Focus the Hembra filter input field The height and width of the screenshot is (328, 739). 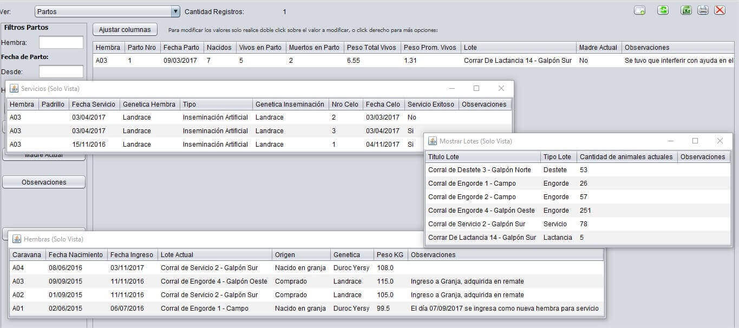pyautogui.click(x=61, y=42)
